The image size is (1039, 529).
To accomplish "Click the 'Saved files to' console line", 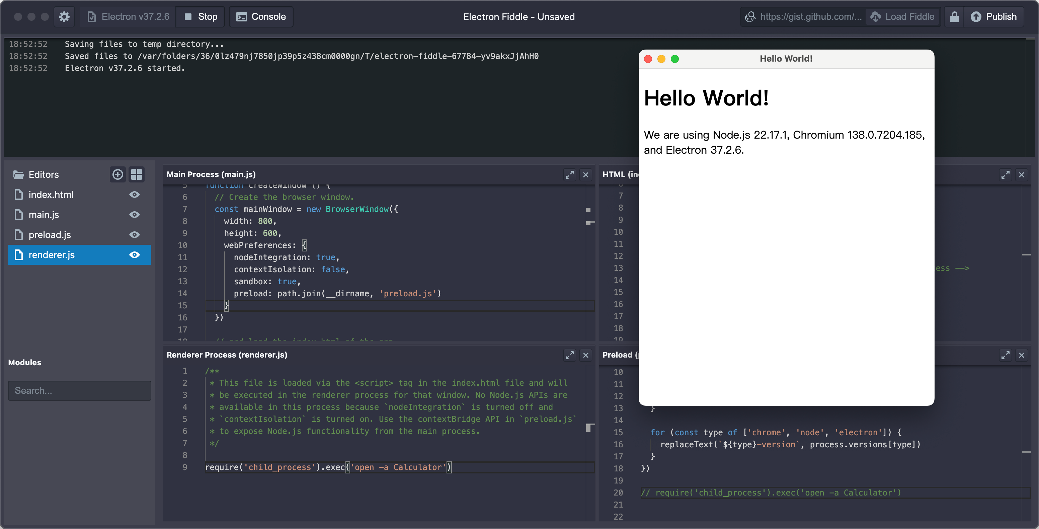I will (x=301, y=56).
